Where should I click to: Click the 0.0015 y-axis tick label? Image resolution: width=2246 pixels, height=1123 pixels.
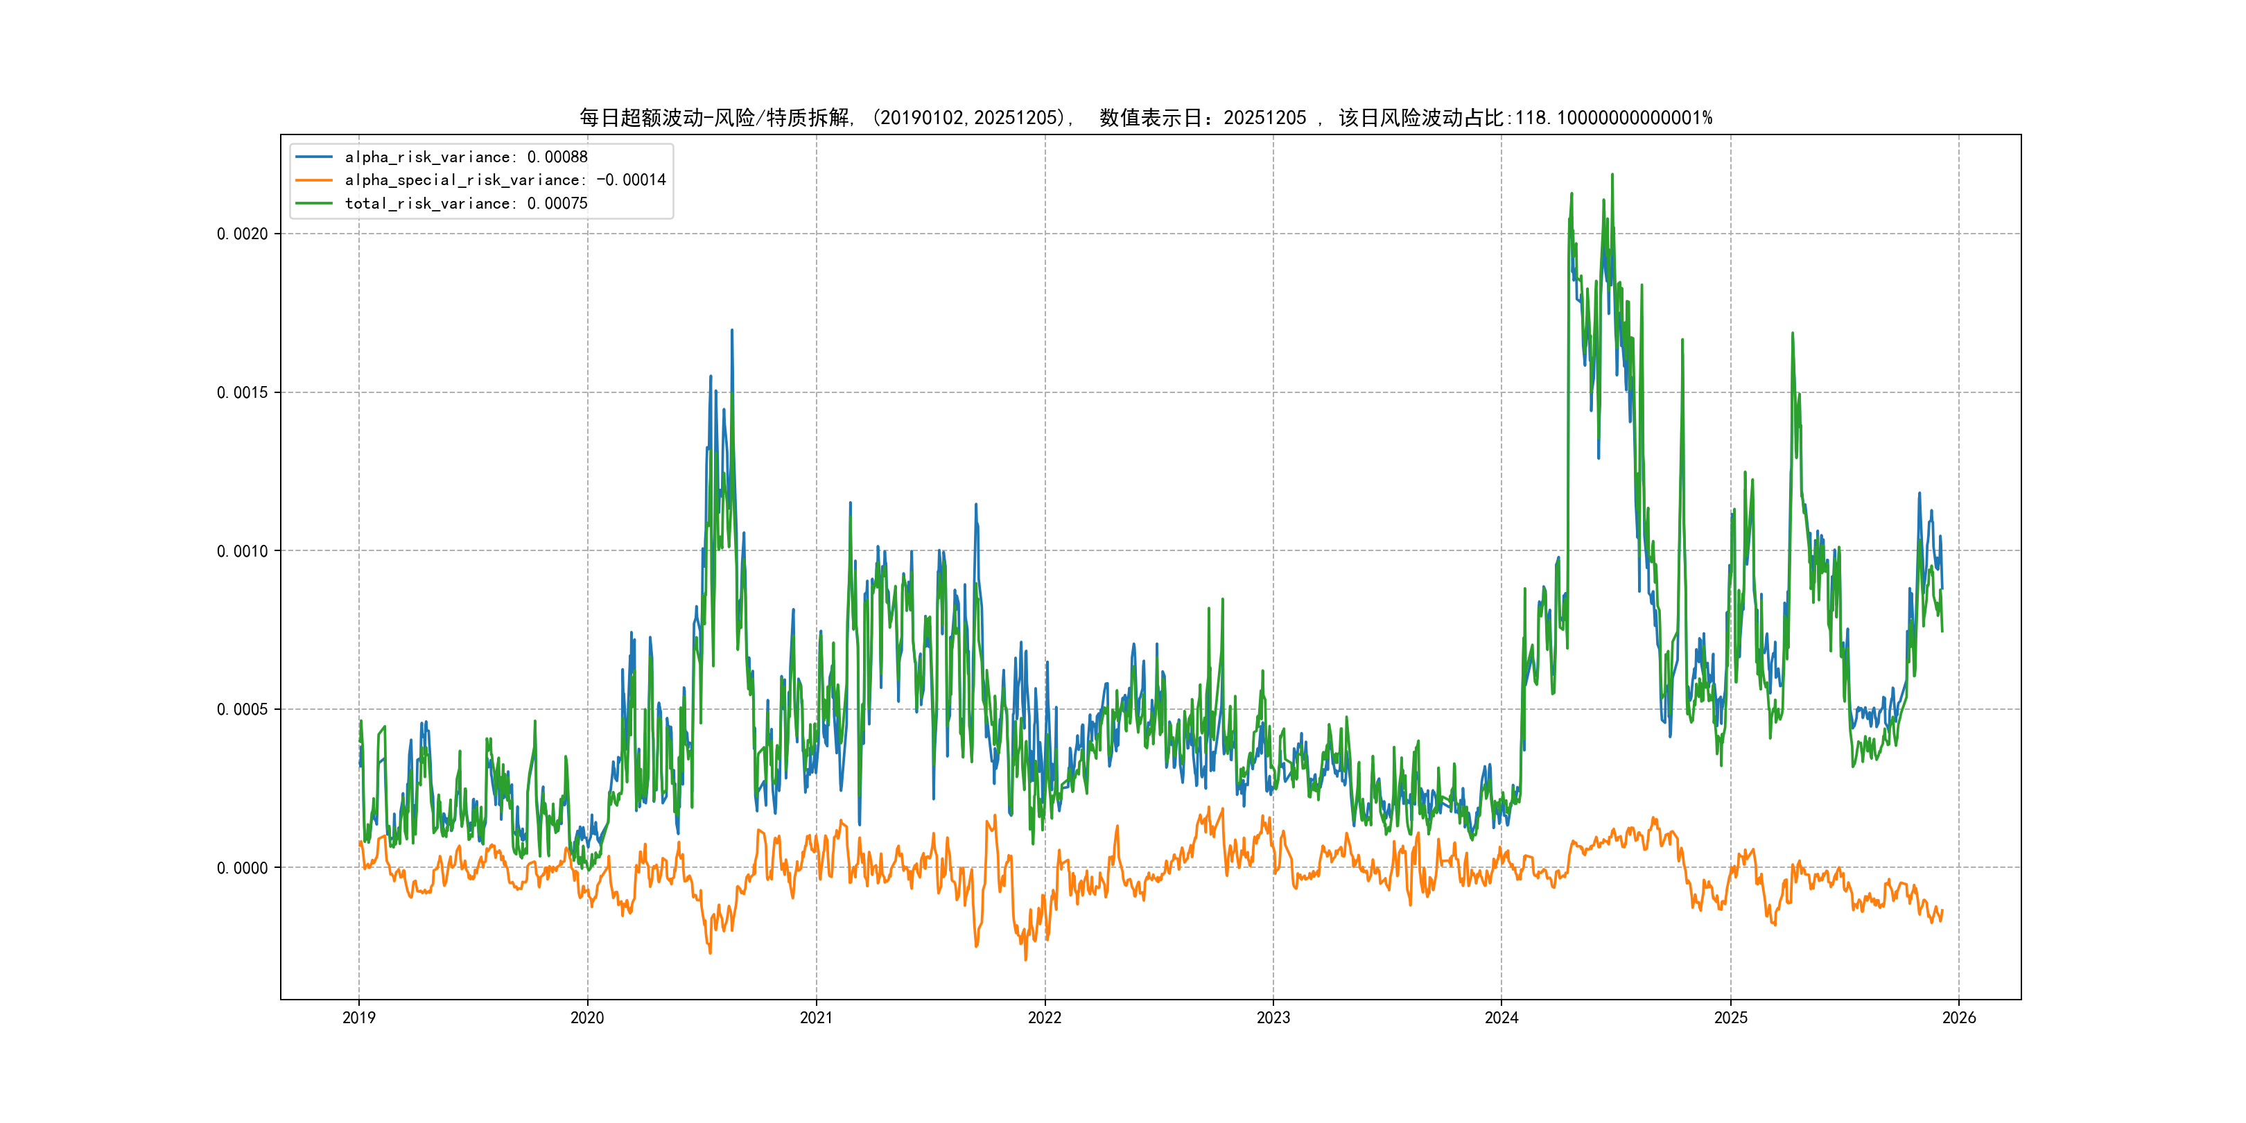243,392
